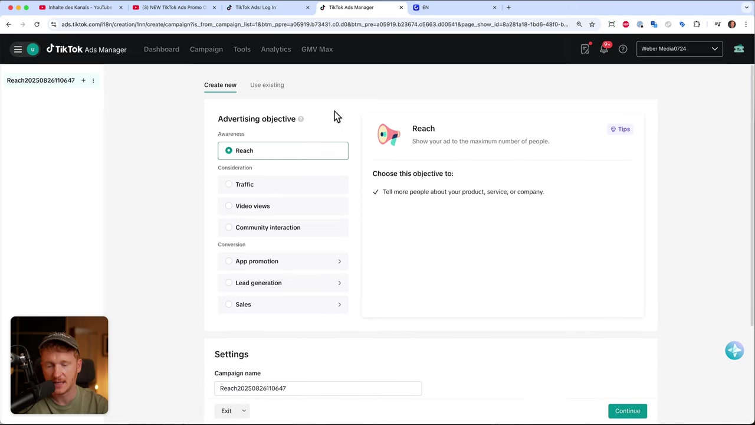Select the Traffic objective

[283, 184]
